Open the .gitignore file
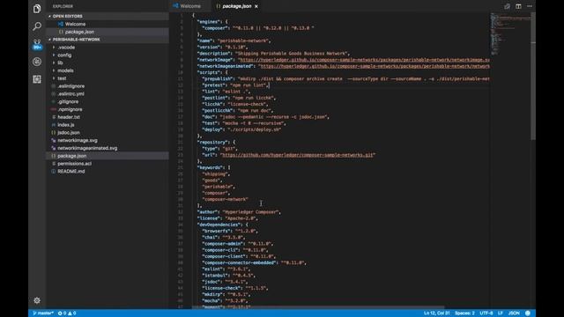564x317 pixels. (x=108, y=102)
